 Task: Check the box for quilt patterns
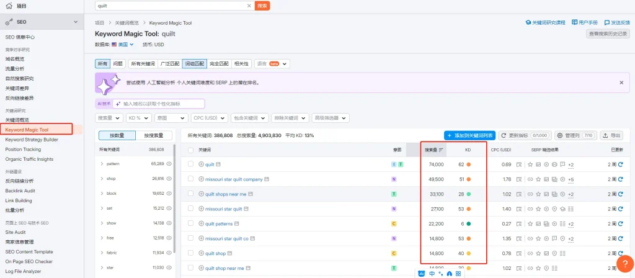(x=191, y=223)
